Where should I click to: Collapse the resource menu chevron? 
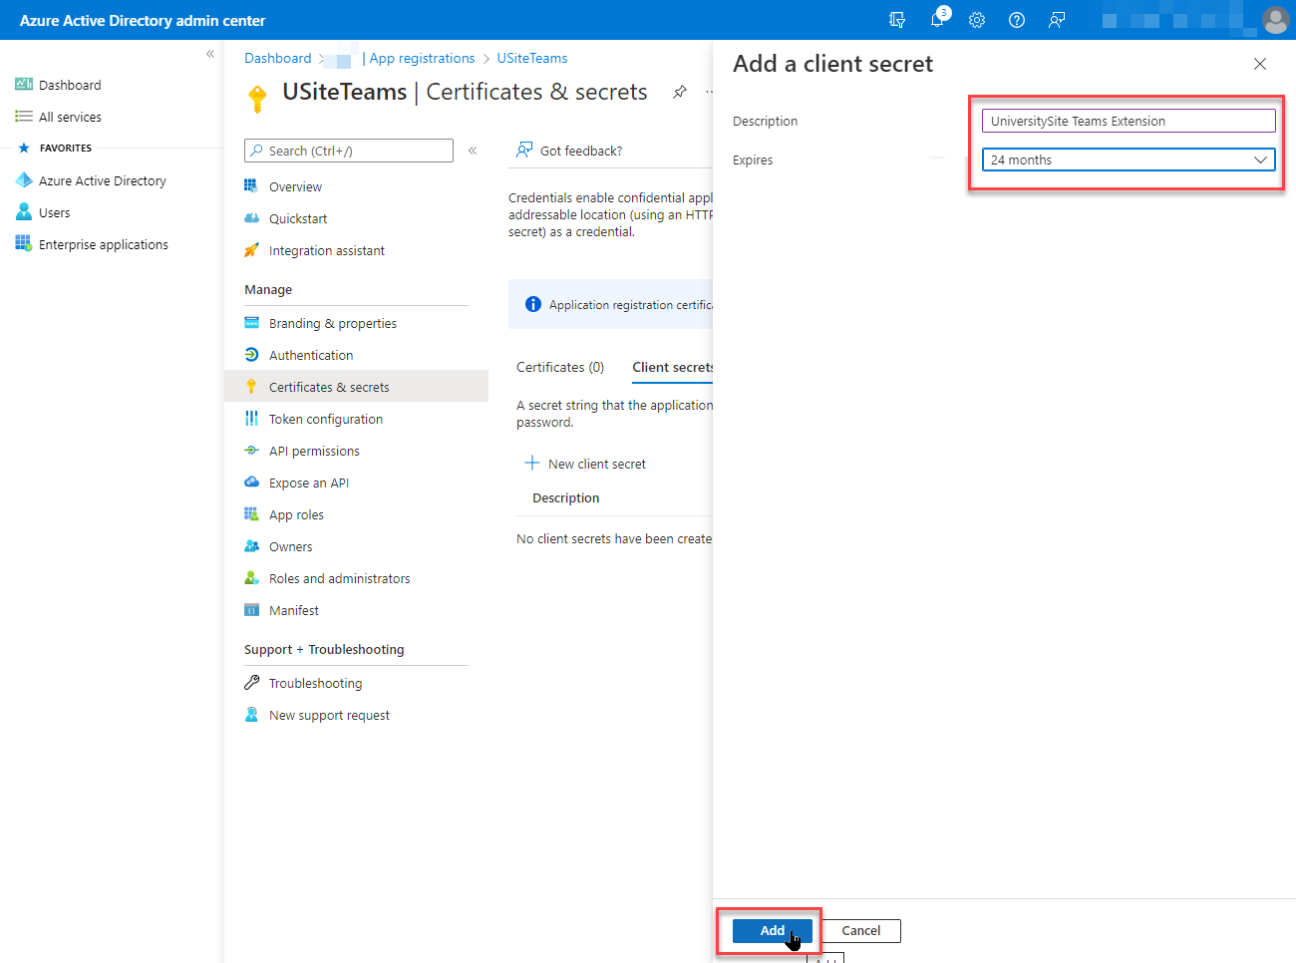pyautogui.click(x=473, y=151)
